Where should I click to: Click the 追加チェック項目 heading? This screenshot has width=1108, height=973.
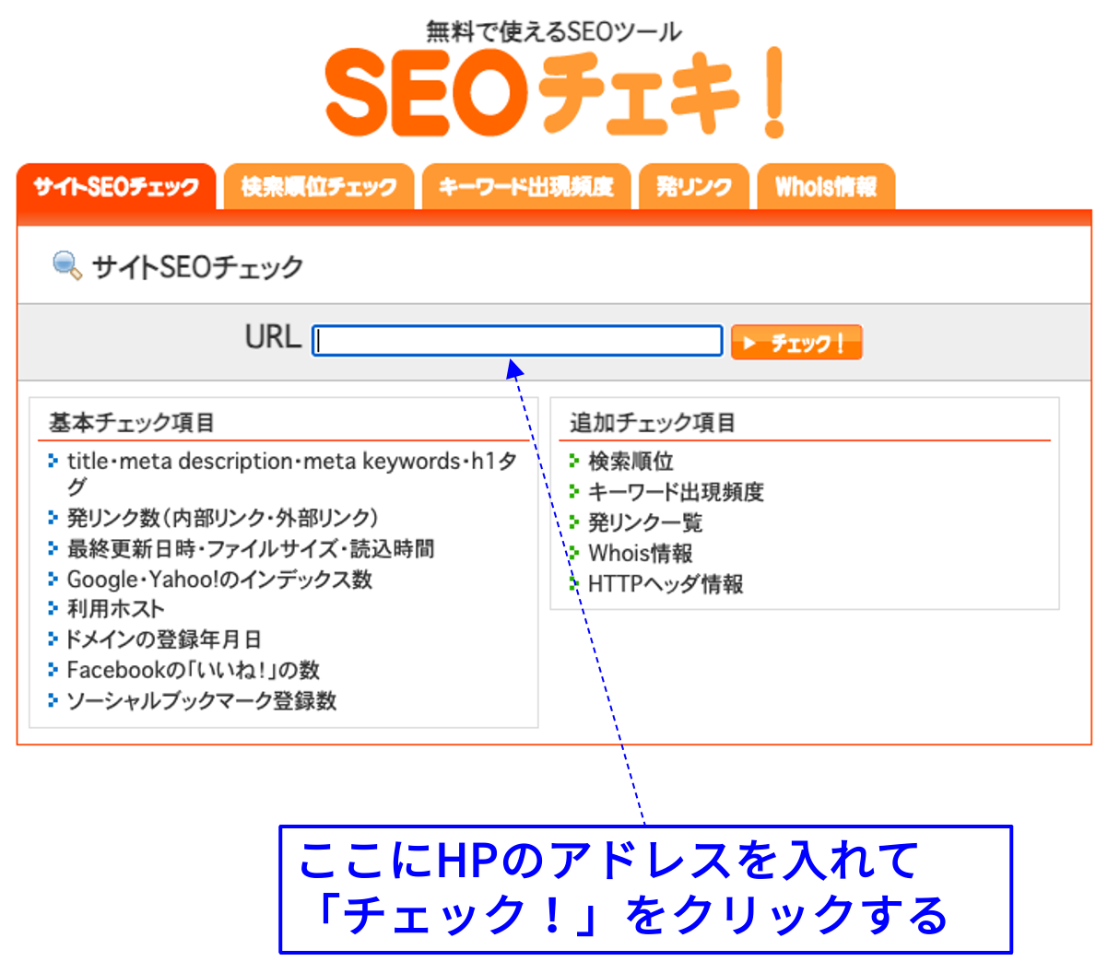tap(653, 423)
